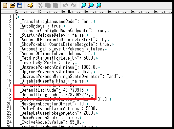Click line number 10 in the gutter

click(9, 58)
